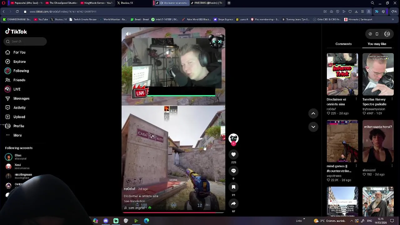Image resolution: width=400 pixels, height=225 pixels.
Task: Open trytoseemyvision author name
Action: [374, 109]
